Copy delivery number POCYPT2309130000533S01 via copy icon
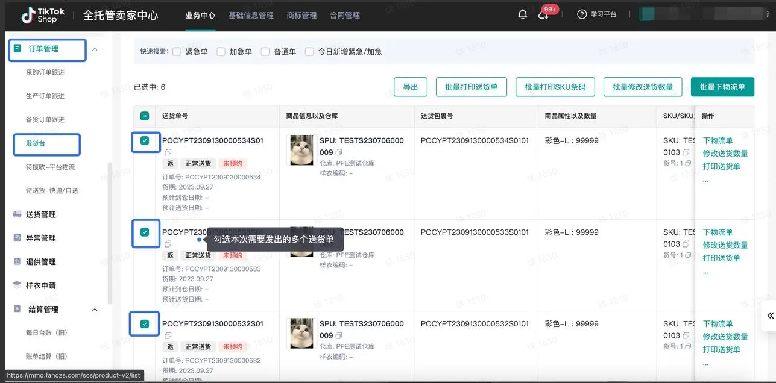Screen dimensions: 776x383 [x=168, y=244]
